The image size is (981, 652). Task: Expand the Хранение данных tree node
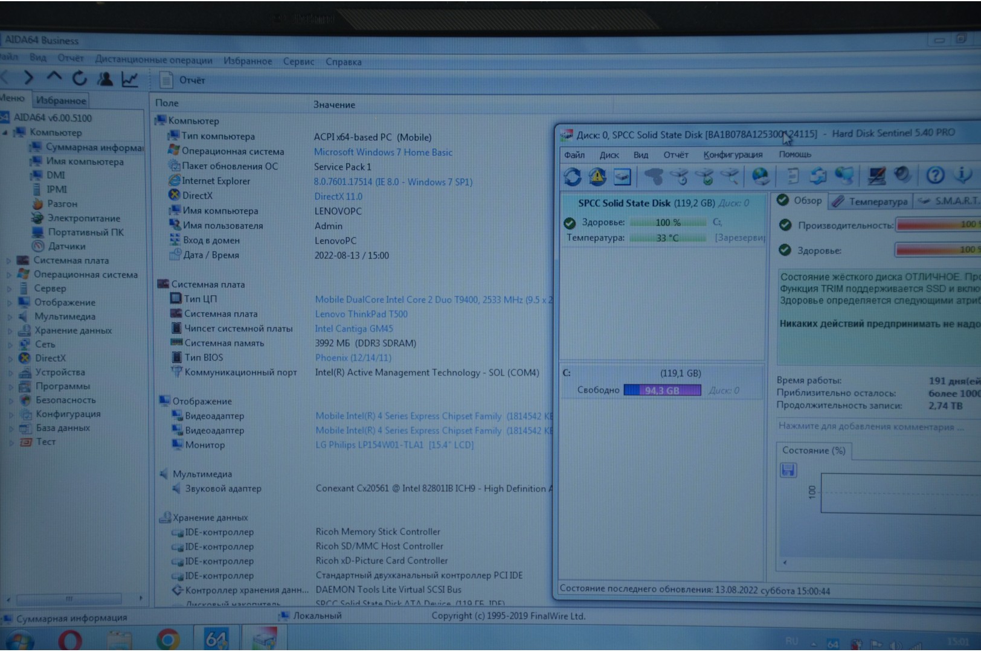9,331
